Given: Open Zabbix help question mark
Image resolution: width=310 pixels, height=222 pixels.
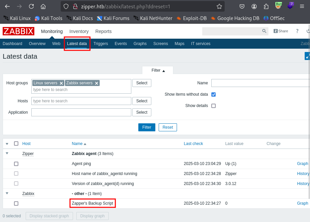Looking at the screenshot, I should [297, 31].
